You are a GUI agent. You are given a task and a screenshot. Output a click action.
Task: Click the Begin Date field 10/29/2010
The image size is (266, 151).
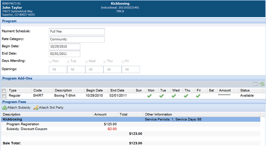(65, 46)
